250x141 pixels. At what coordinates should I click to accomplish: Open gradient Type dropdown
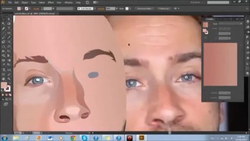(230, 23)
